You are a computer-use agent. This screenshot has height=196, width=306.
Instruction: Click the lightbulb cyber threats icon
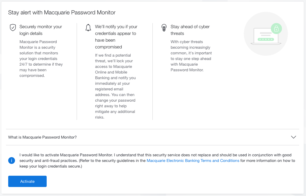click(164, 28)
